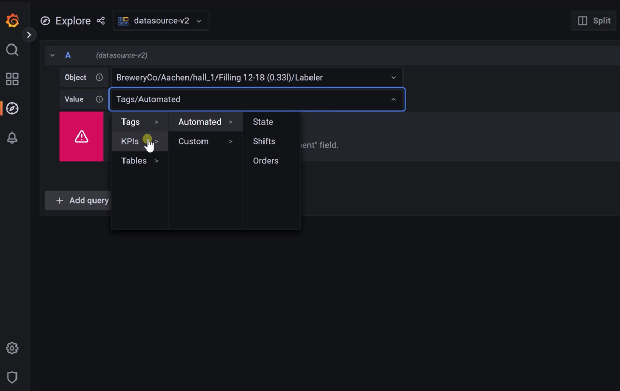
Task: Expand the sidebar with arrow toggle
Action: tap(29, 35)
